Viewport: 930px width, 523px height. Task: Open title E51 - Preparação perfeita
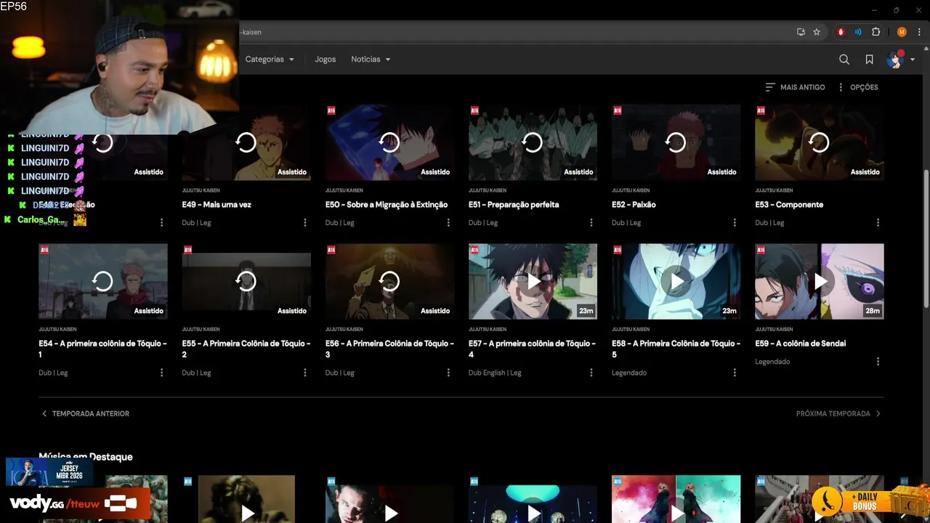(514, 205)
